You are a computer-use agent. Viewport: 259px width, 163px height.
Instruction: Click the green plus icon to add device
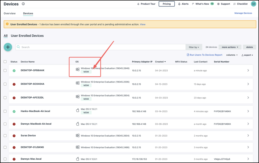[x=8, y=47]
